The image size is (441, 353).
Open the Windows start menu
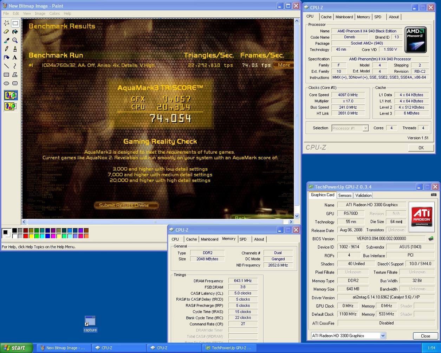tap(17, 348)
